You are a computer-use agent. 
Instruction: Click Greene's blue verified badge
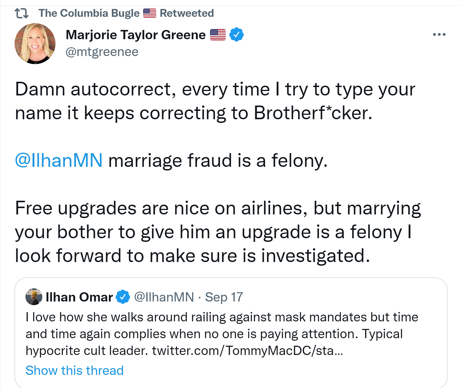click(236, 35)
